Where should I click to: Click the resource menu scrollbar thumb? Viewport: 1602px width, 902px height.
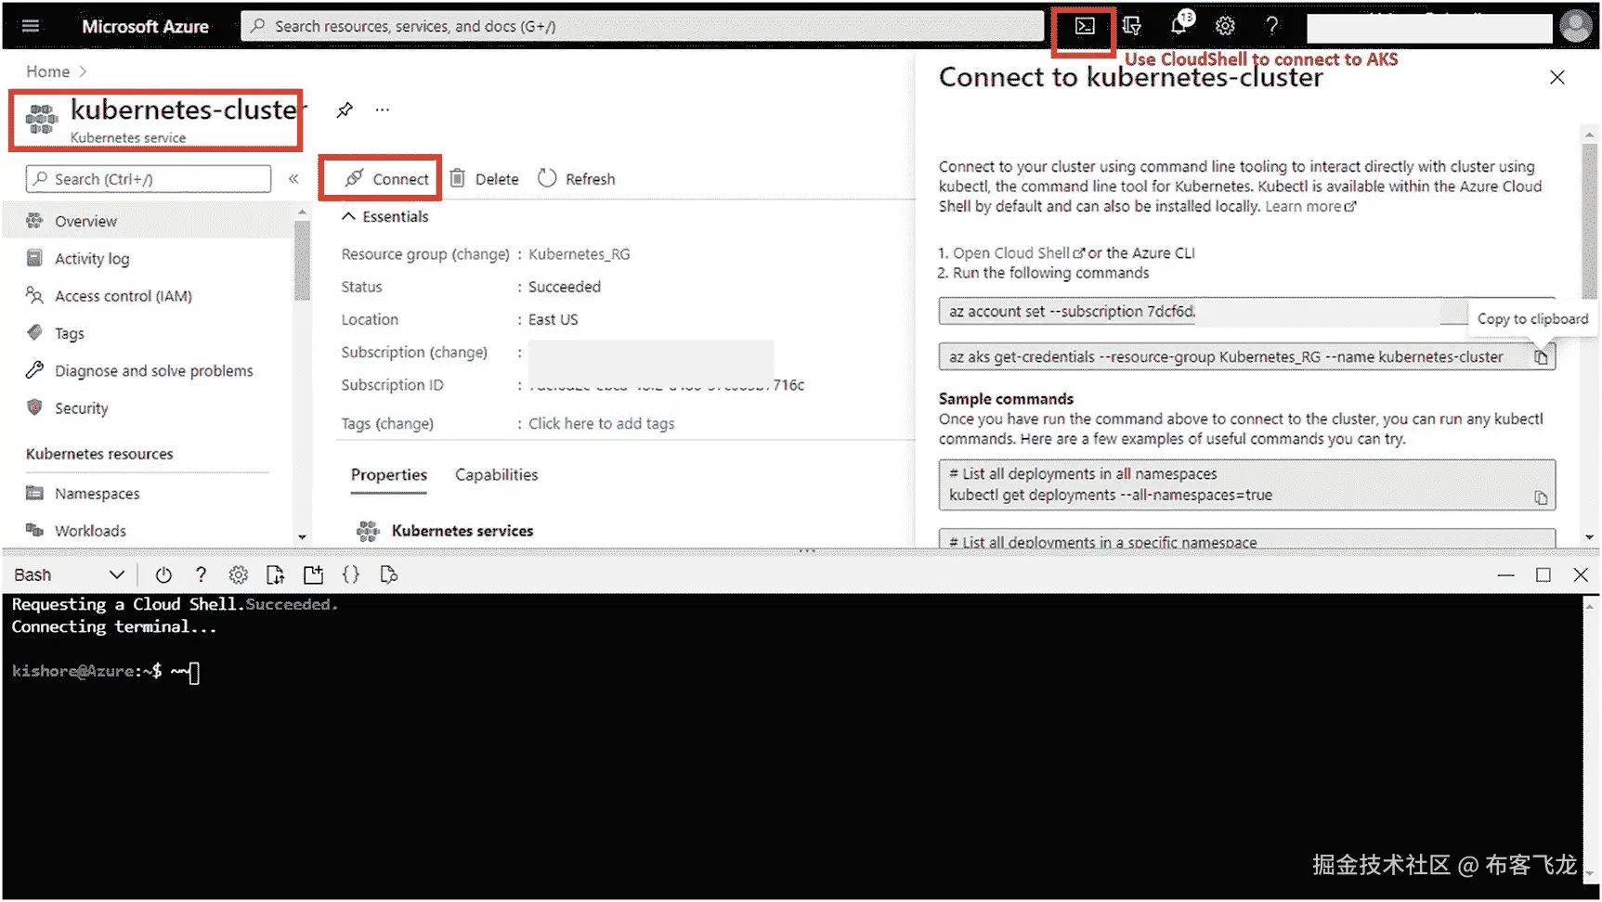(x=302, y=260)
